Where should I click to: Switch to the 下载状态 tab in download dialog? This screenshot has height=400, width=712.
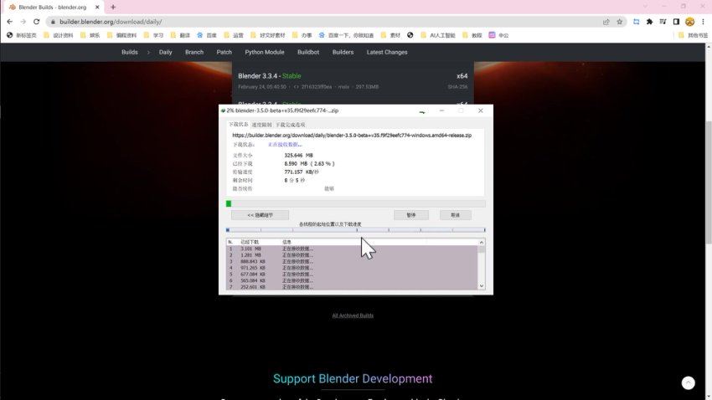[x=239, y=124]
